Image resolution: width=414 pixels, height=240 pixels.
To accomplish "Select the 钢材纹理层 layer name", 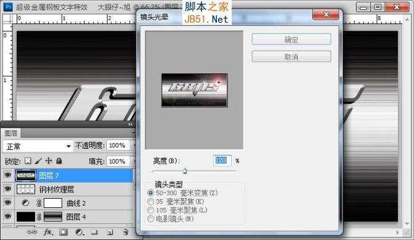I will point(56,189).
